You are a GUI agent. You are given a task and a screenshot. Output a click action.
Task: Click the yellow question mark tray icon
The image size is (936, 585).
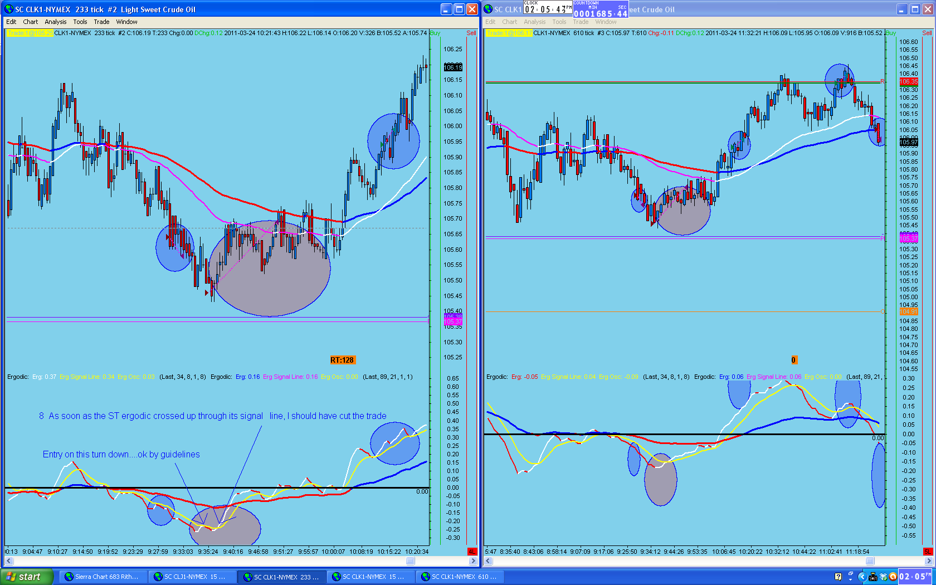[x=838, y=577]
